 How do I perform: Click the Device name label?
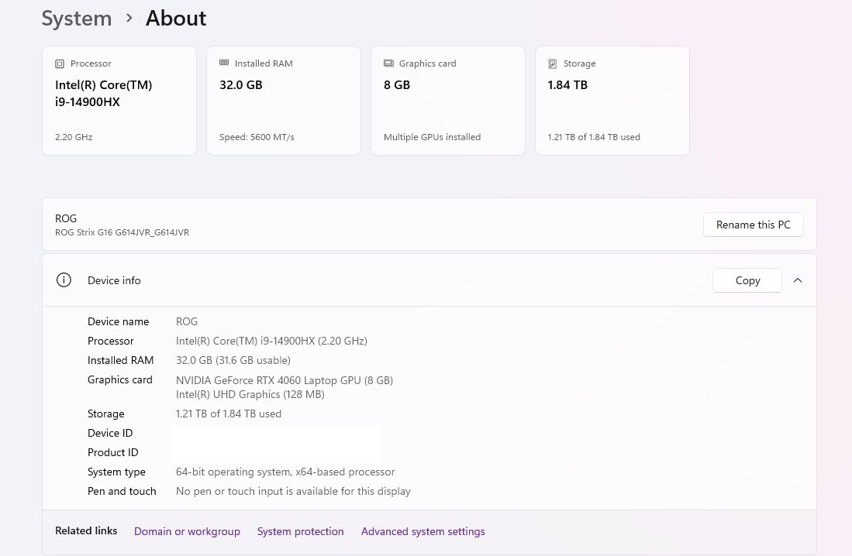[x=118, y=321]
